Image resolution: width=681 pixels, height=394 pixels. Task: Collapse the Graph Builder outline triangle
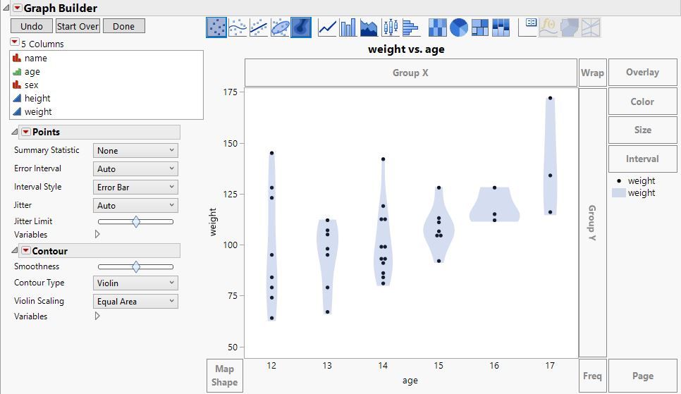(x=6, y=8)
